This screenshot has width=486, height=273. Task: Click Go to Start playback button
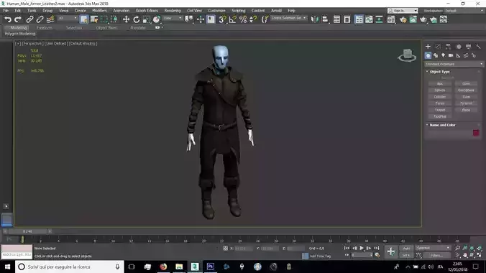(x=347, y=248)
